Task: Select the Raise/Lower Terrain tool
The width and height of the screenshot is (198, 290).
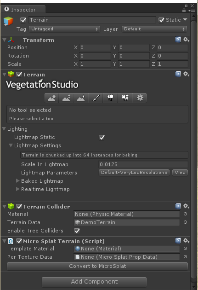Action: click(x=51, y=98)
